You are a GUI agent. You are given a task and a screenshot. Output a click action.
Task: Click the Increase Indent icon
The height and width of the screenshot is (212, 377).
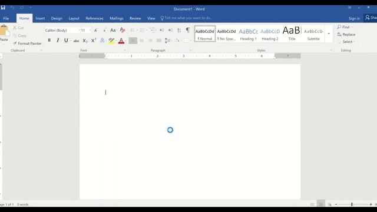tap(170, 30)
